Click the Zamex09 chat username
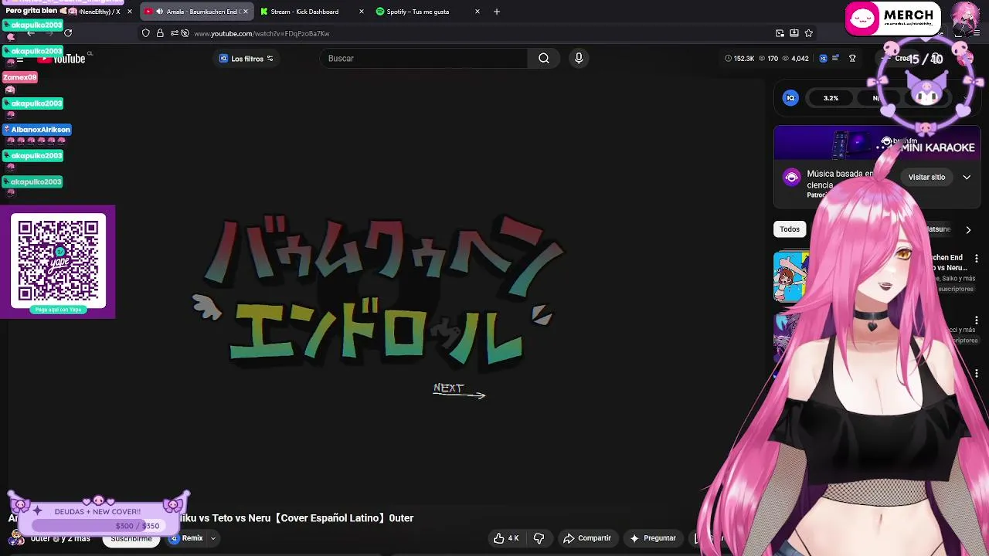Screen dimensions: 989x556 click(20, 77)
